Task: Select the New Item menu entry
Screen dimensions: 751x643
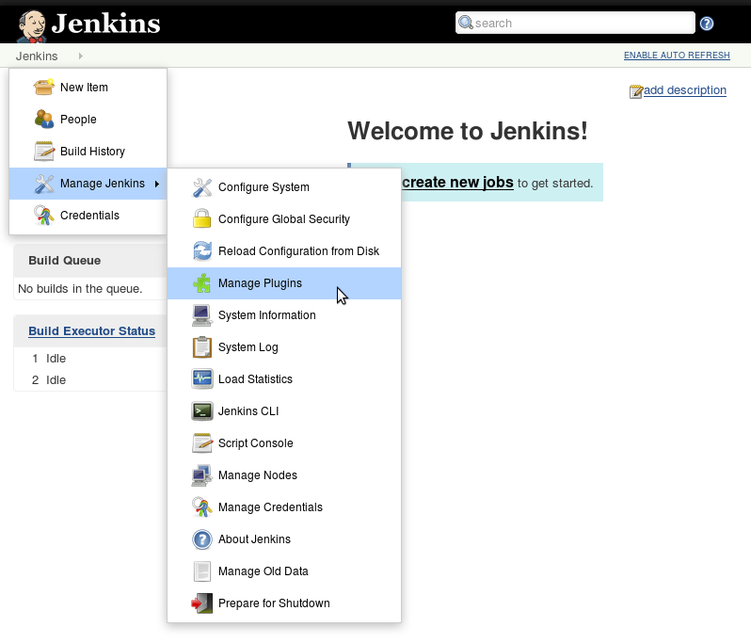Action: [x=88, y=88]
